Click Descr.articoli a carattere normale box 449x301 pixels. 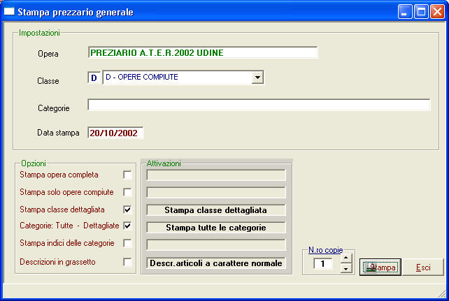pyautogui.click(x=216, y=263)
